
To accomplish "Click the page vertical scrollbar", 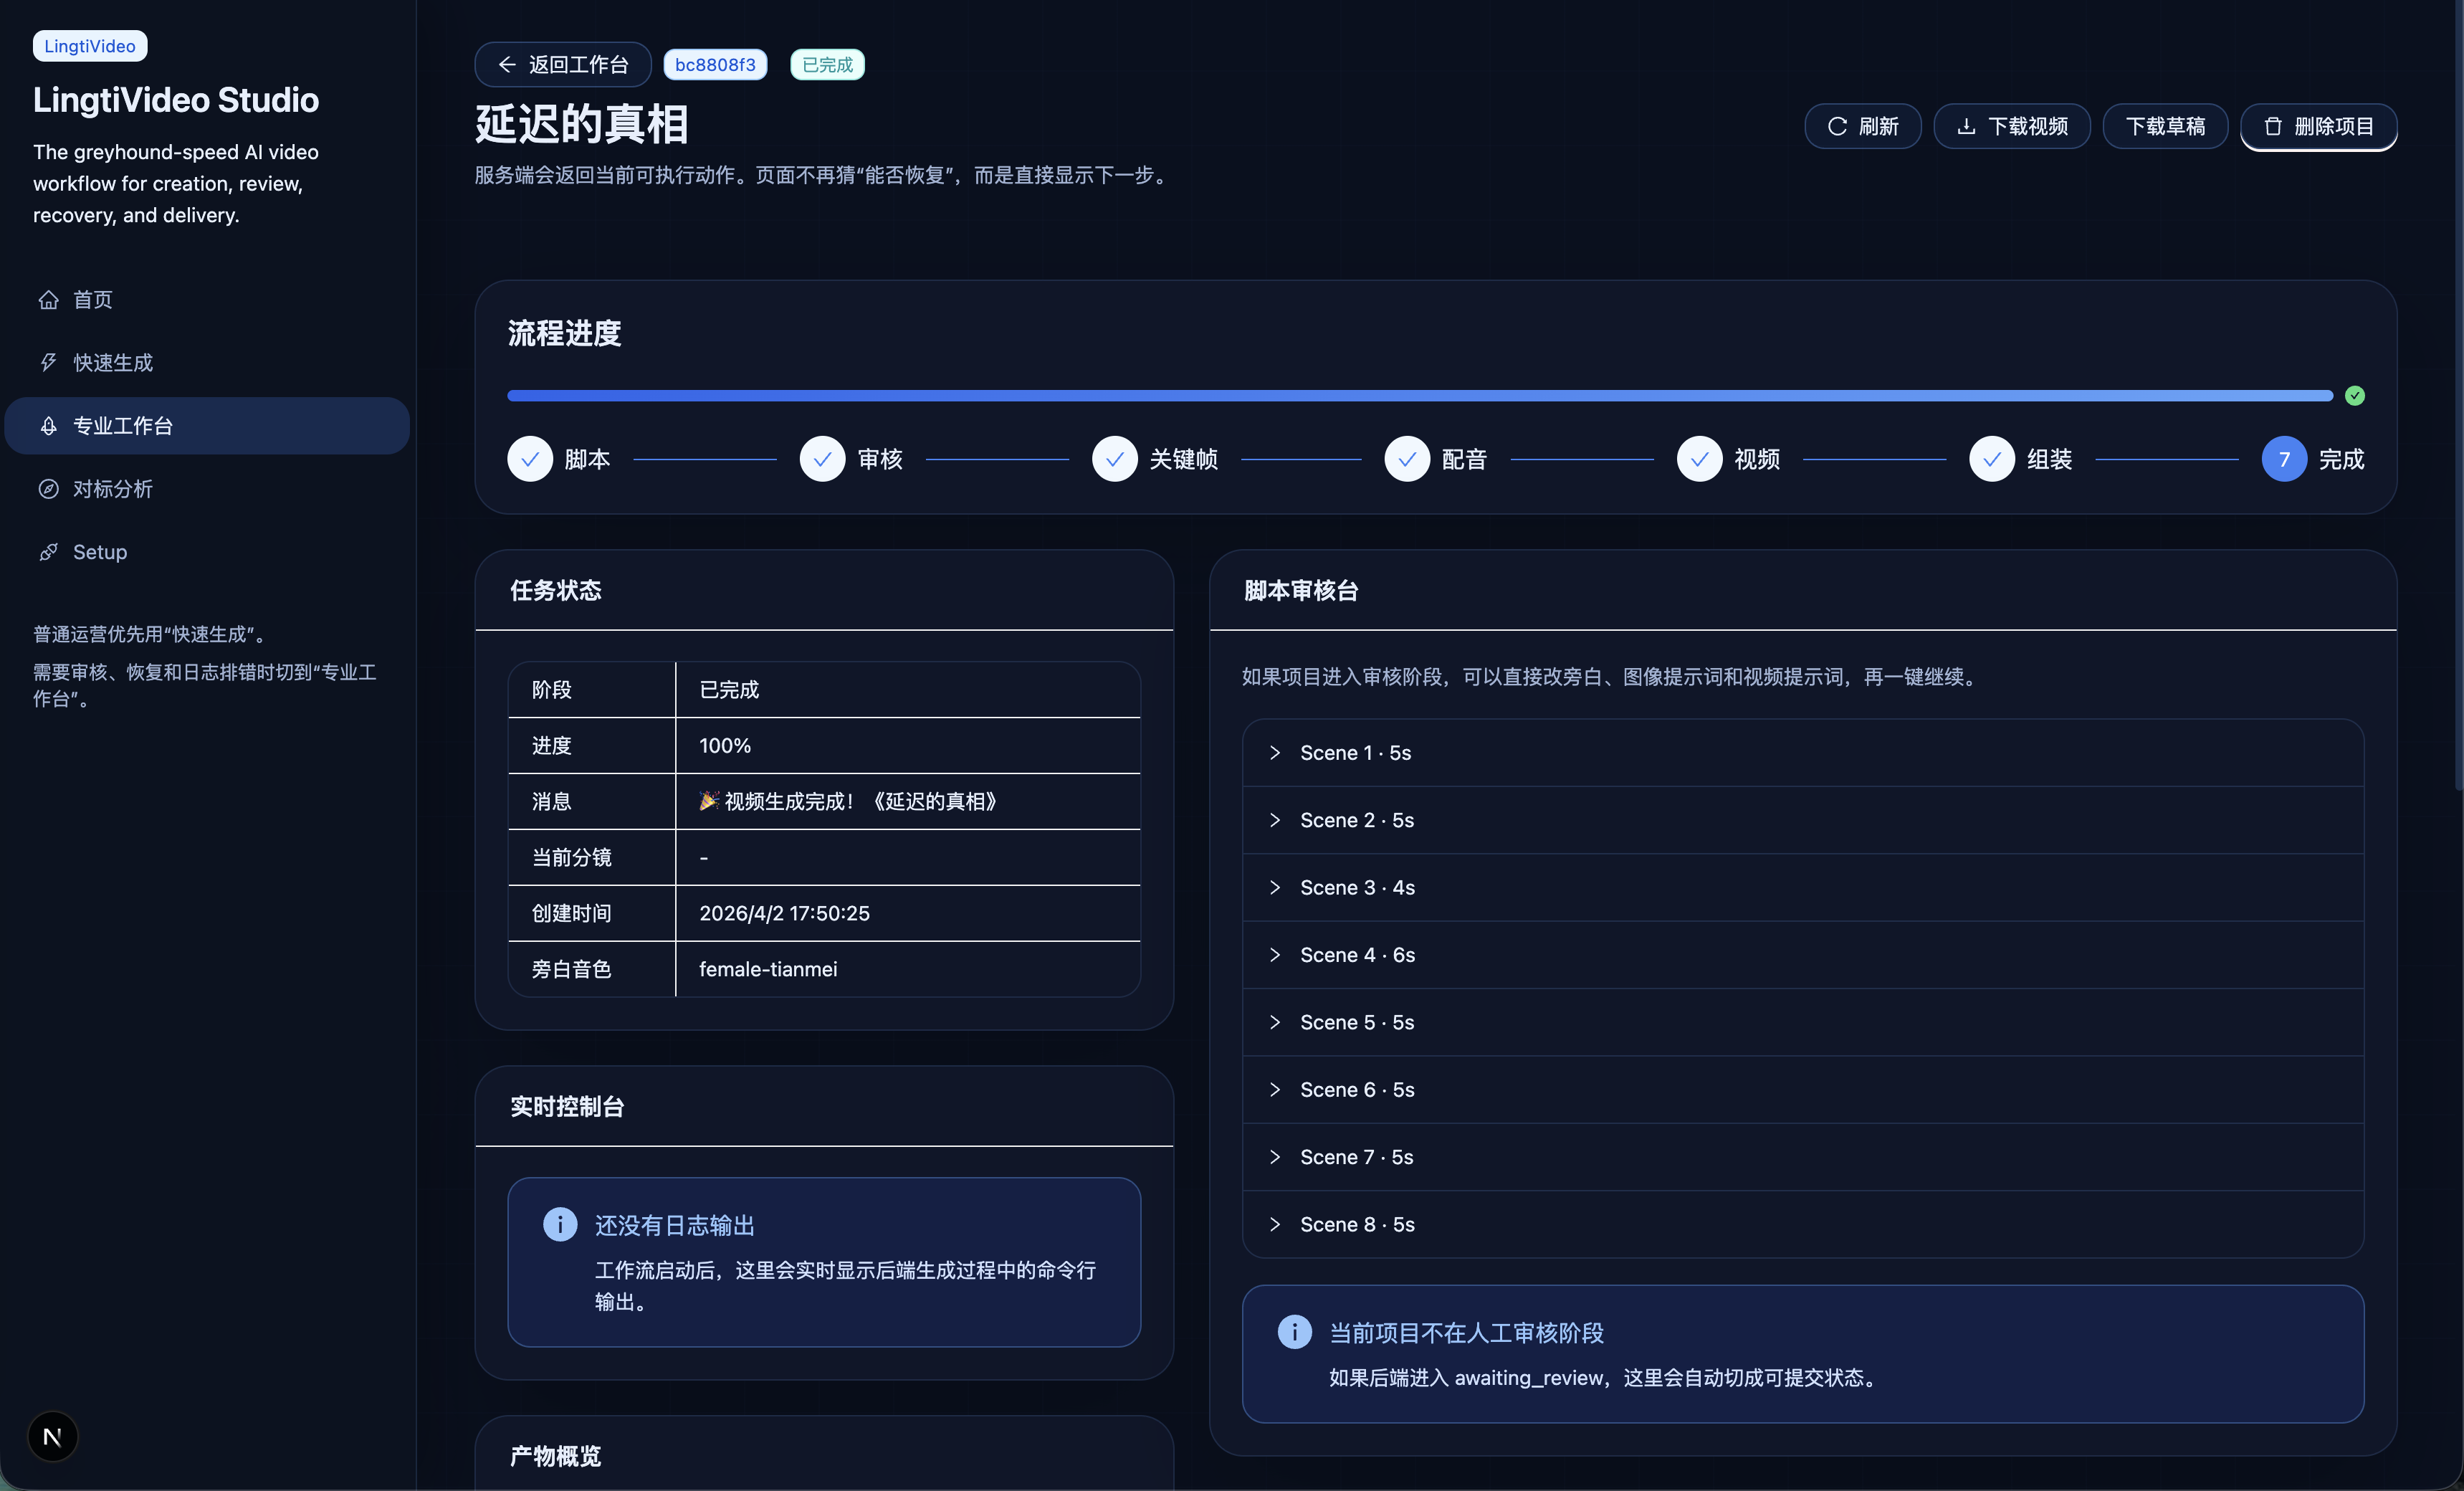I will pyautogui.click(x=2458, y=395).
